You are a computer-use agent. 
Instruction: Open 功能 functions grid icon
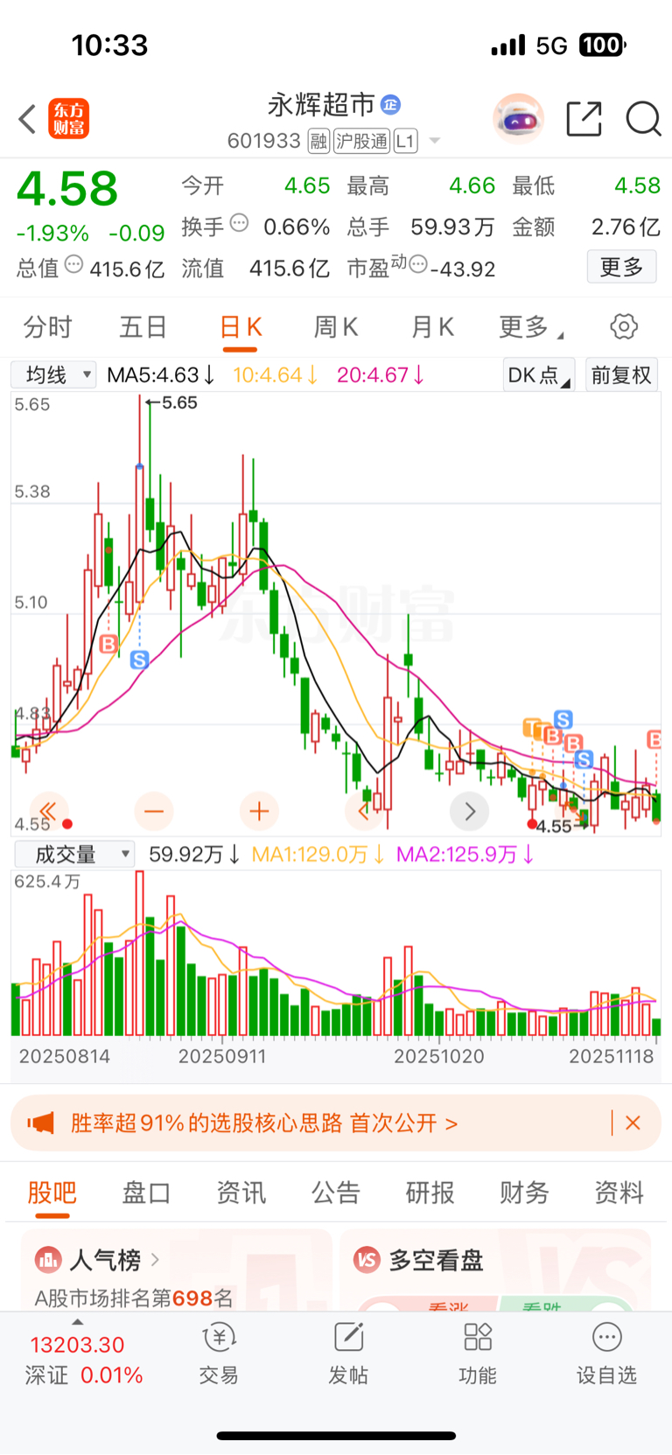click(x=478, y=1337)
